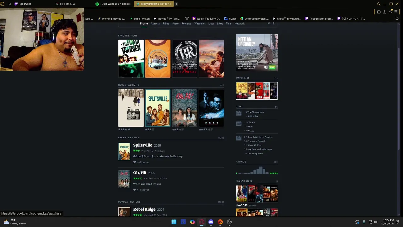Open the Gyazo bookmark
The width and height of the screenshot is (403, 227).
coord(230,19)
